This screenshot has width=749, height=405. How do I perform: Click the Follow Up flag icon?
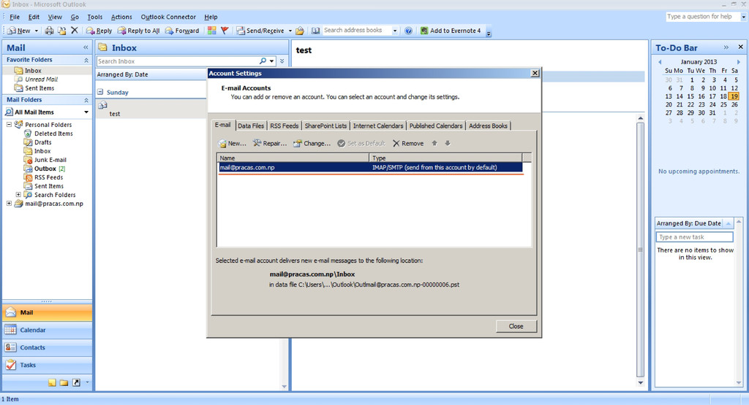point(225,31)
